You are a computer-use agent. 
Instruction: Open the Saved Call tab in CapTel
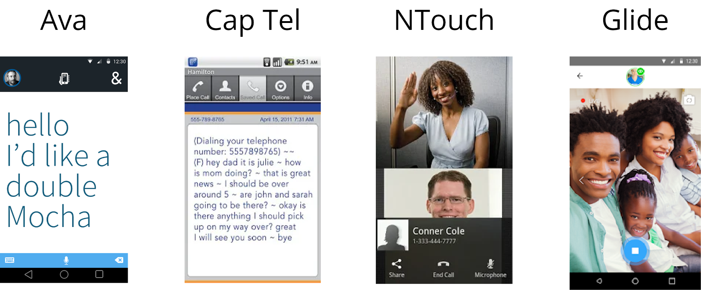[x=253, y=89]
